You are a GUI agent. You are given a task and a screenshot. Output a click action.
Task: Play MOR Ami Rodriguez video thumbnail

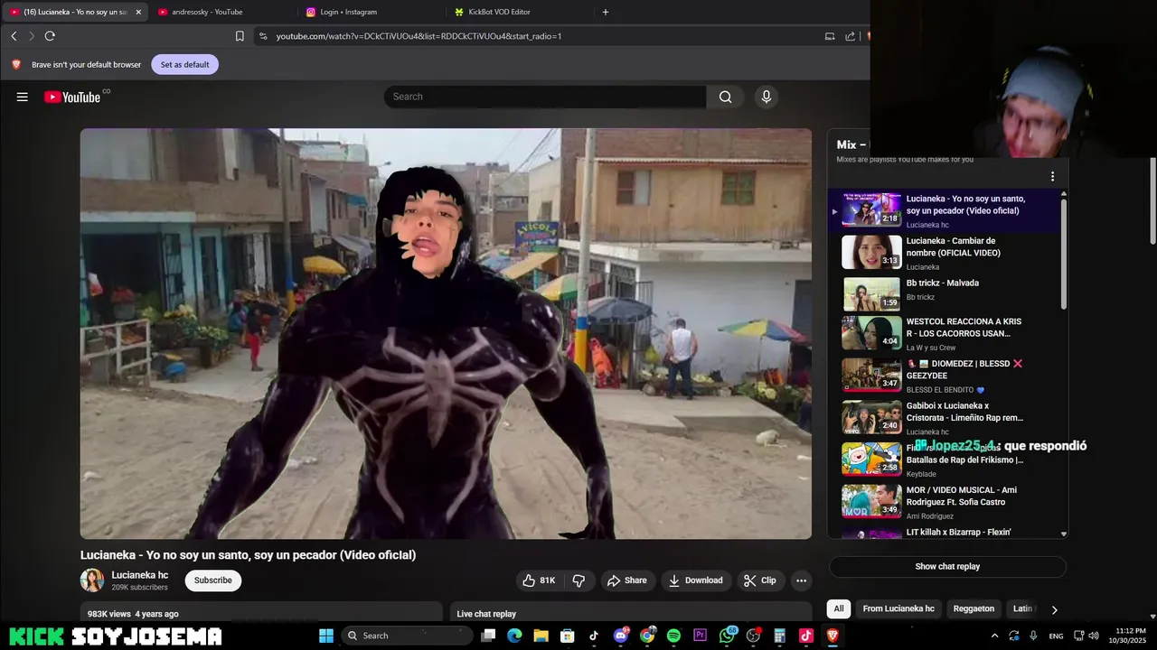coord(871,501)
